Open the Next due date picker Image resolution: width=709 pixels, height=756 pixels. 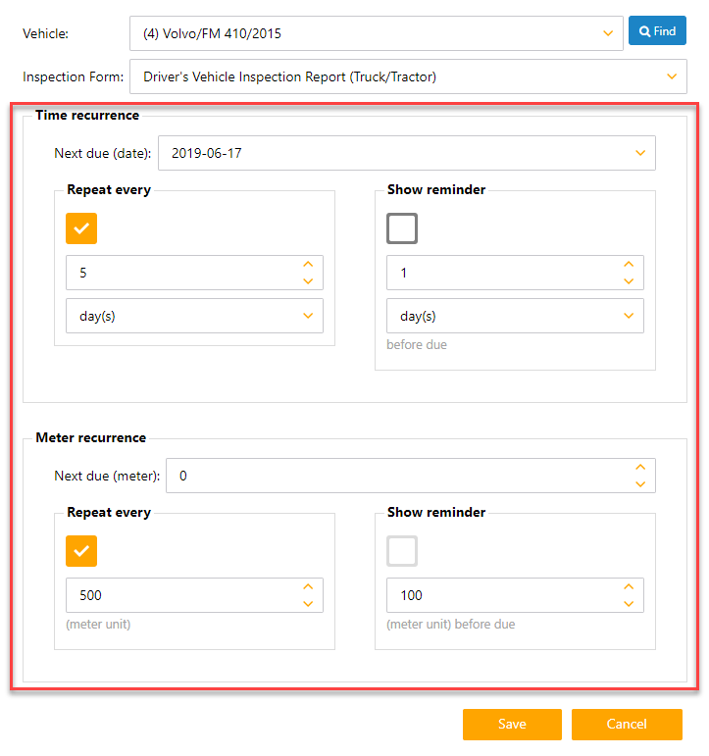click(x=407, y=153)
